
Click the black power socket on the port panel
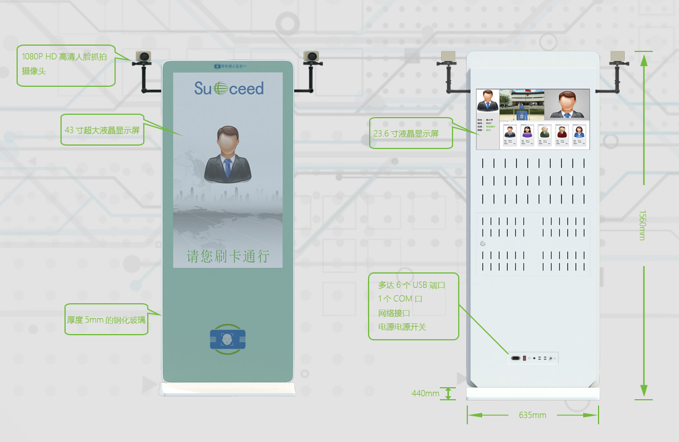click(516, 358)
